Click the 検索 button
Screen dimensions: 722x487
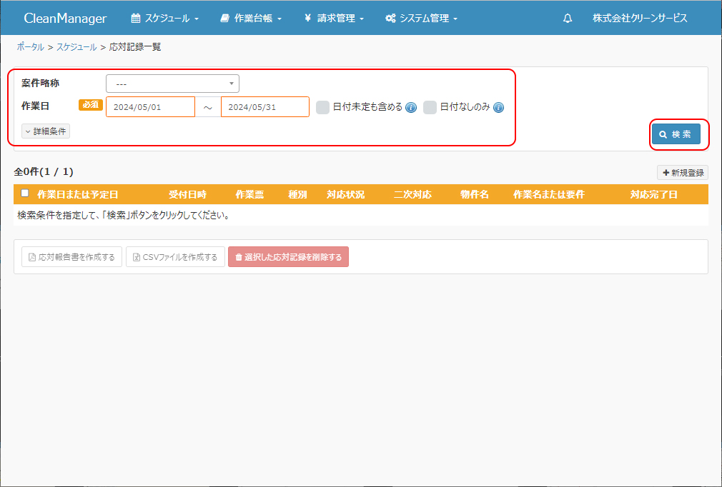point(676,134)
